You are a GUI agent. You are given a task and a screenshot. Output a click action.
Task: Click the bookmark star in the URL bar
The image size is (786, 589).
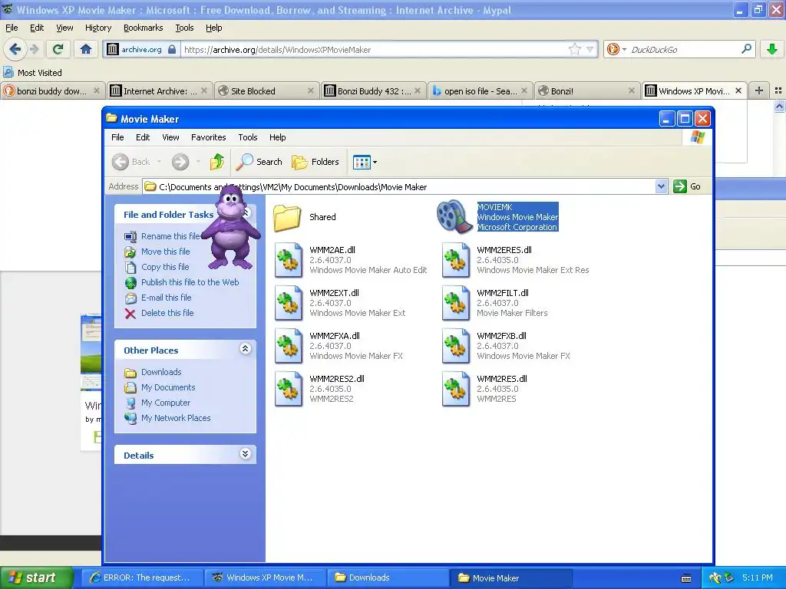pos(574,49)
